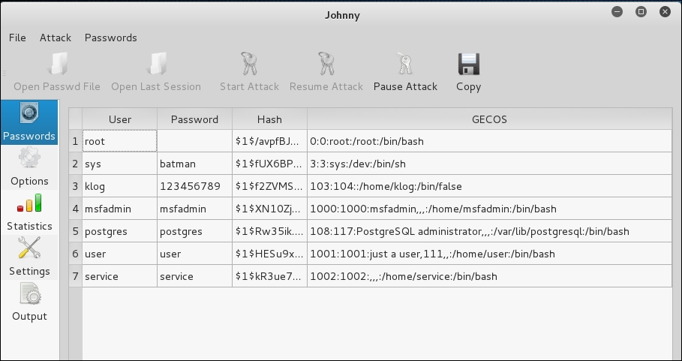
Task: Click the GECOS column header
Action: pyautogui.click(x=489, y=119)
